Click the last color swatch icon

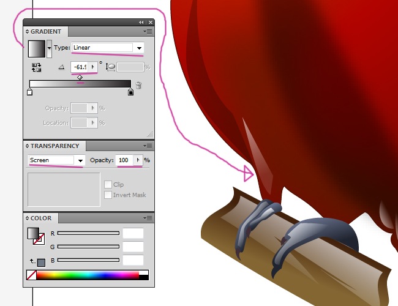41,263
